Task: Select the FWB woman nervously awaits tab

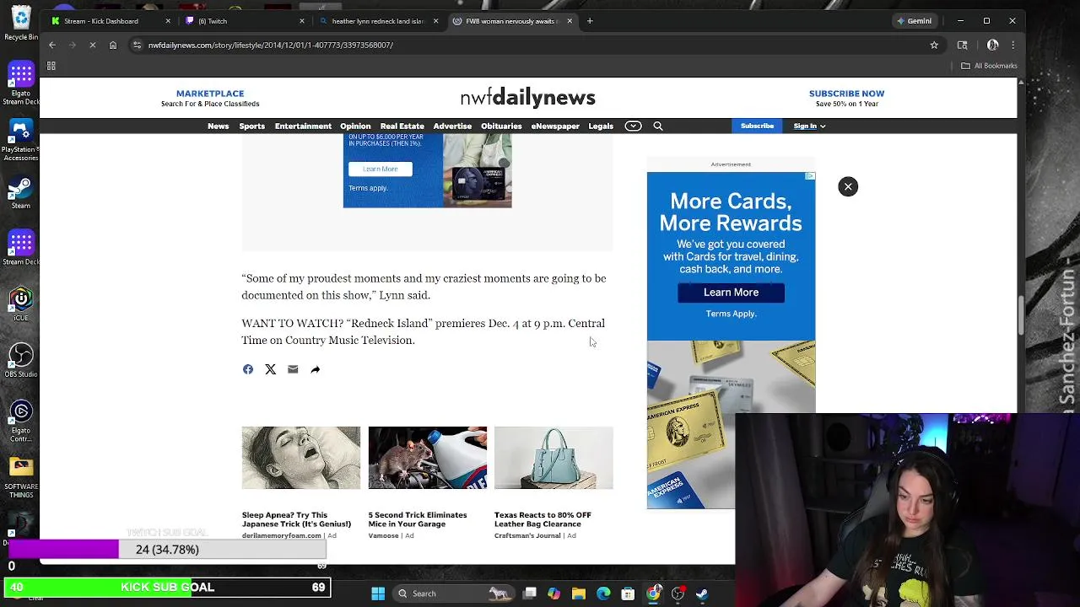Action: click(x=511, y=21)
